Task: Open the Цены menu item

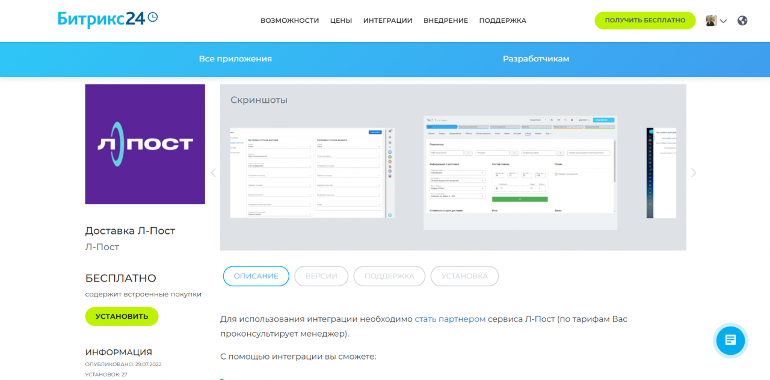Action: click(x=341, y=20)
